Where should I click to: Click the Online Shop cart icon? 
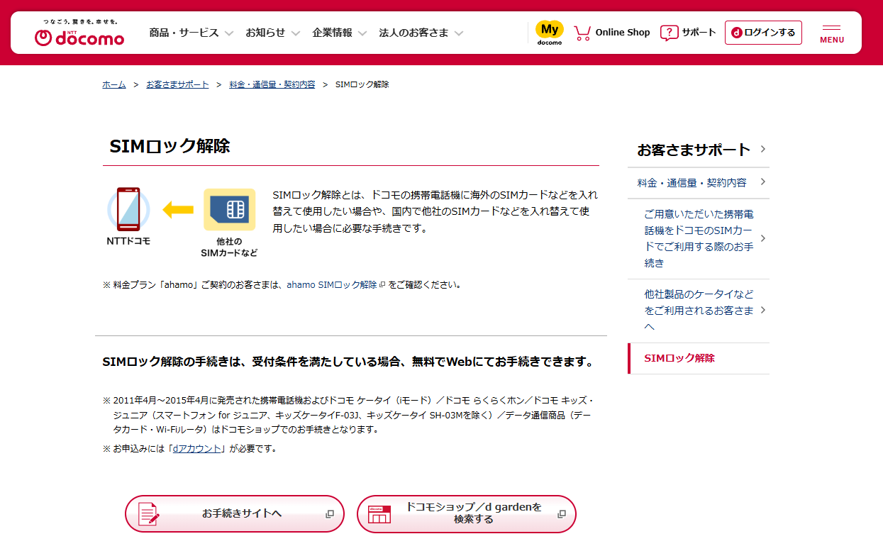pos(582,33)
